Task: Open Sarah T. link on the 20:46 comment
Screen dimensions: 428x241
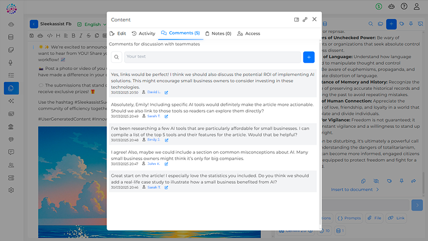Action: (x=154, y=187)
